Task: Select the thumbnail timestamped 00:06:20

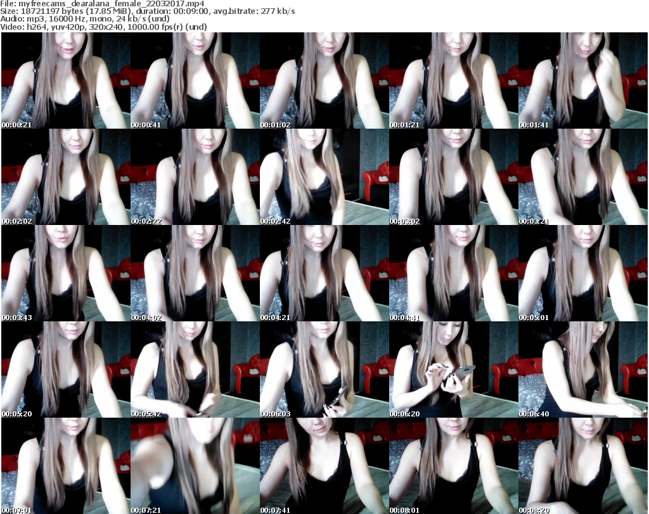Action: [x=454, y=369]
